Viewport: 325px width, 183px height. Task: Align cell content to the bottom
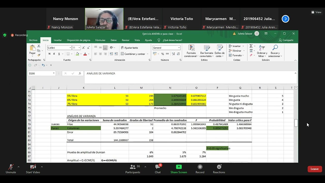coord(105,48)
